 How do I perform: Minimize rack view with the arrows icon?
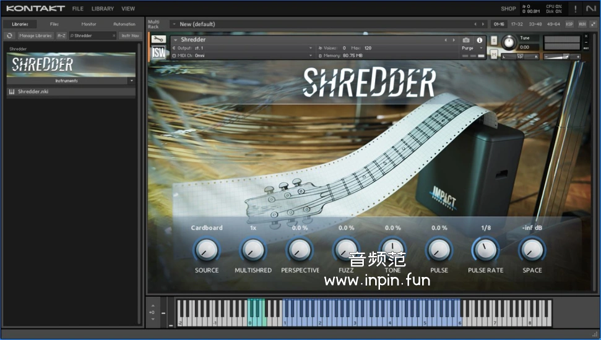point(594,24)
